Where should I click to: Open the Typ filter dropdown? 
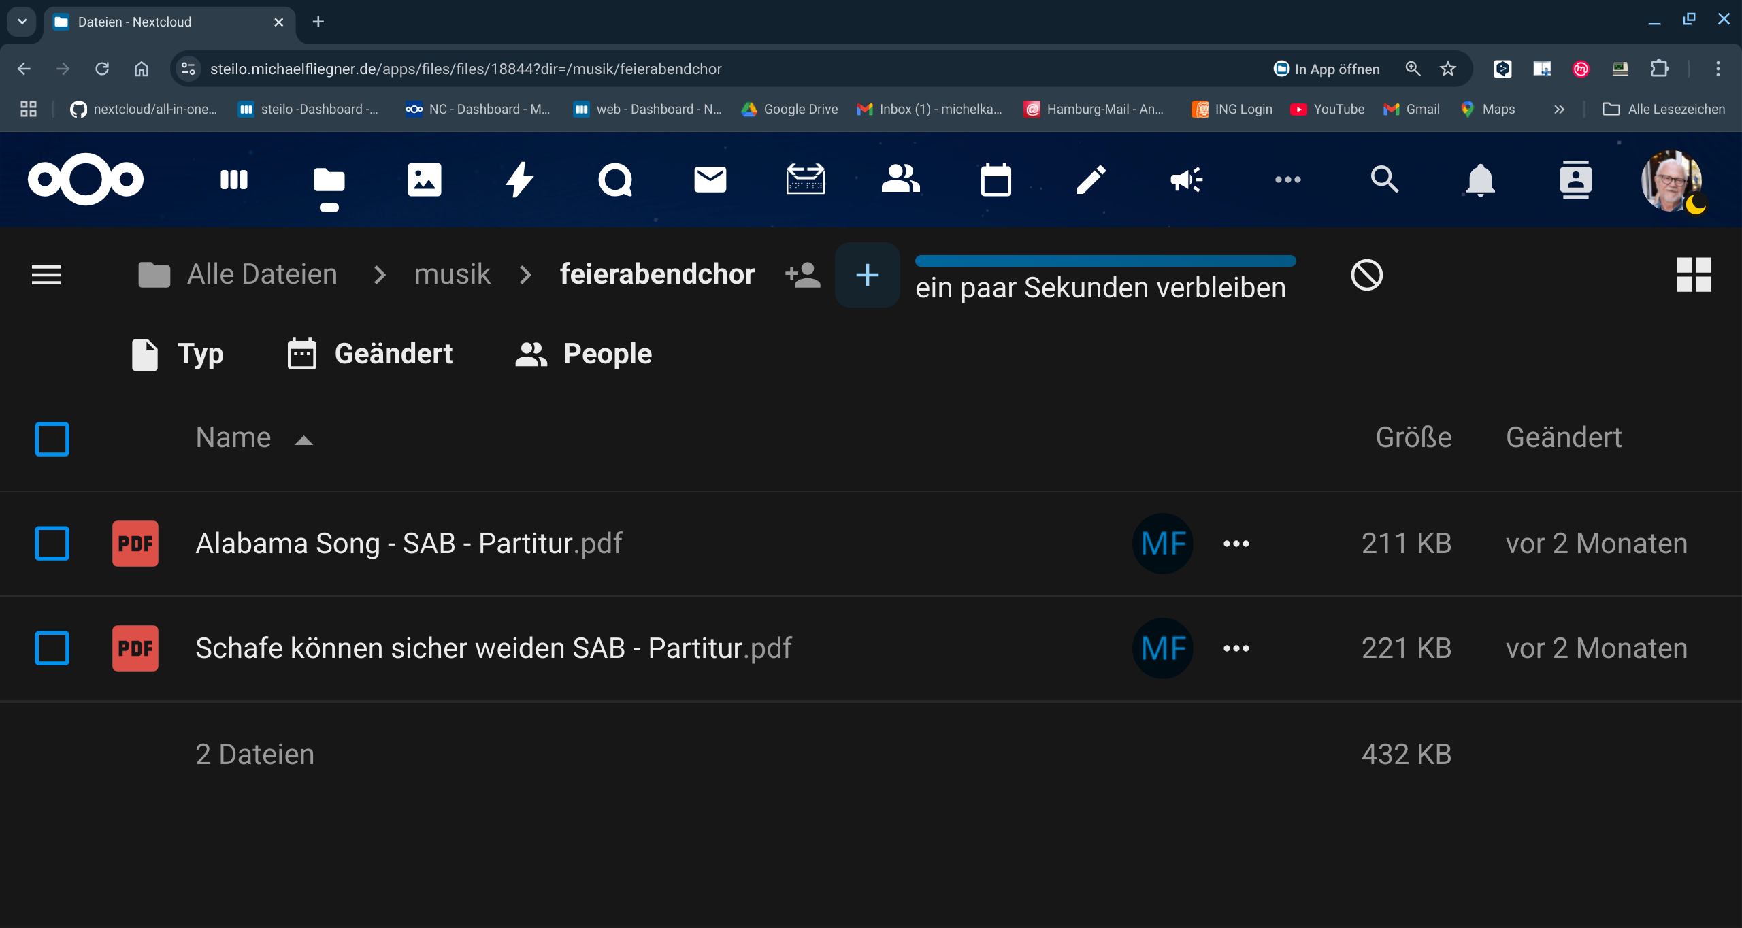(x=178, y=354)
